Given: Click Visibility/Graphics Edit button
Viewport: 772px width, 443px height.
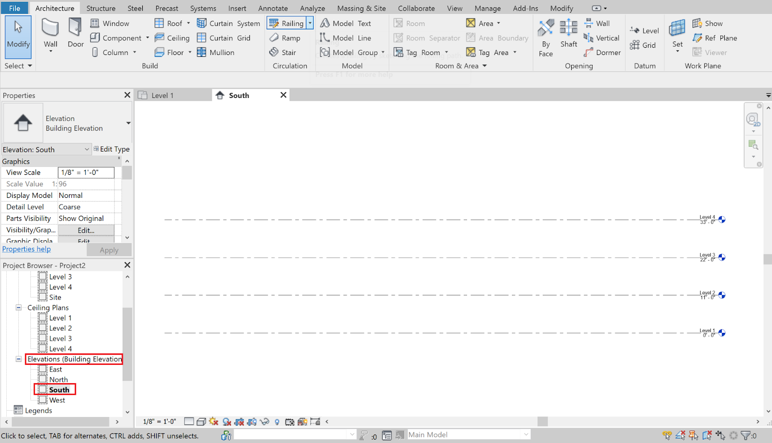Looking at the screenshot, I should click(86, 230).
